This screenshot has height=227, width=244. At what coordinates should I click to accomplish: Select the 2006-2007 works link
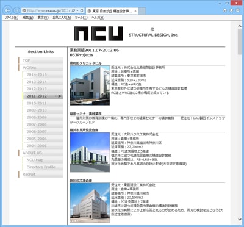point(43,132)
